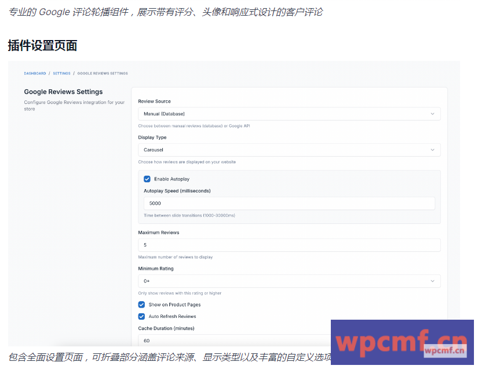The width and height of the screenshot is (478, 369).
Task: Open the Review Source 'Manual (Database)' select box
Action: point(284,114)
